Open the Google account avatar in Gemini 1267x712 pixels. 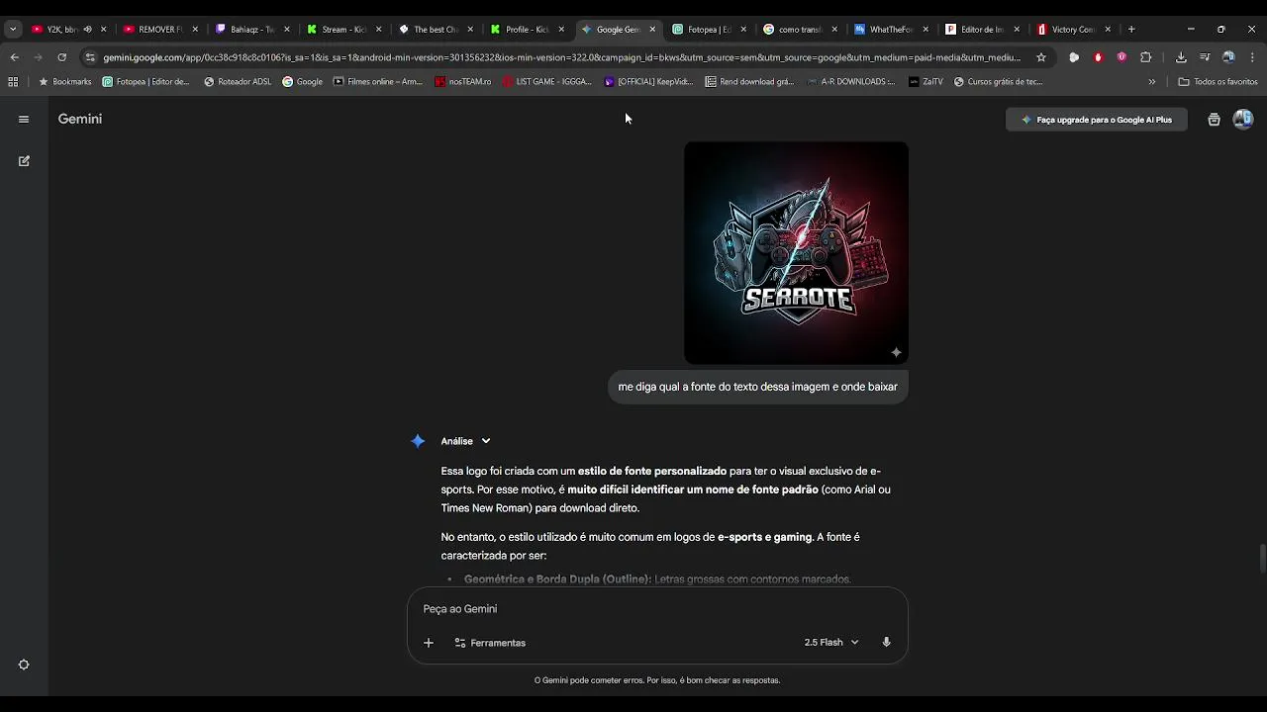1243,120
